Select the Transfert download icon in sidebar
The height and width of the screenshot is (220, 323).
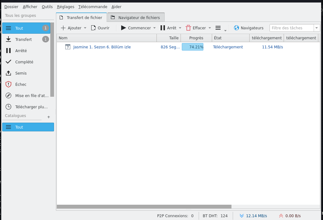click(8, 39)
